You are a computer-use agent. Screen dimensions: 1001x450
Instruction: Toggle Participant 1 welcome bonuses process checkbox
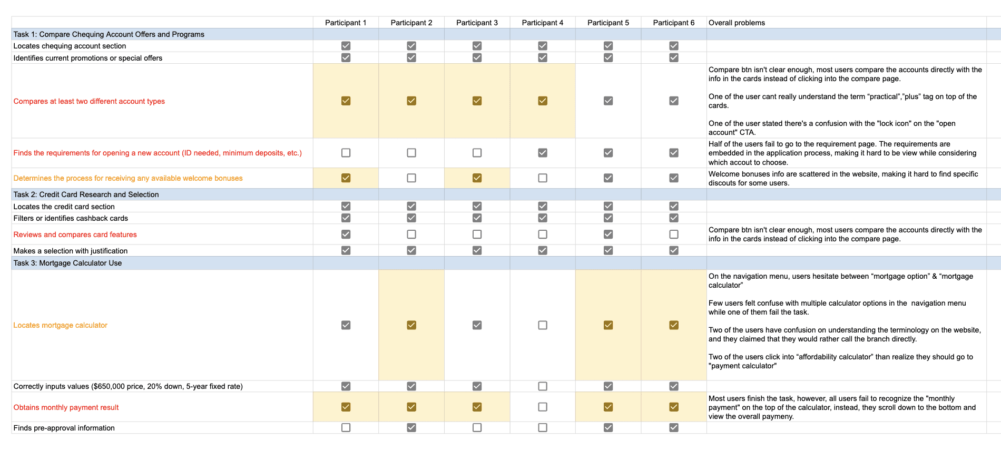click(x=346, y=178)
